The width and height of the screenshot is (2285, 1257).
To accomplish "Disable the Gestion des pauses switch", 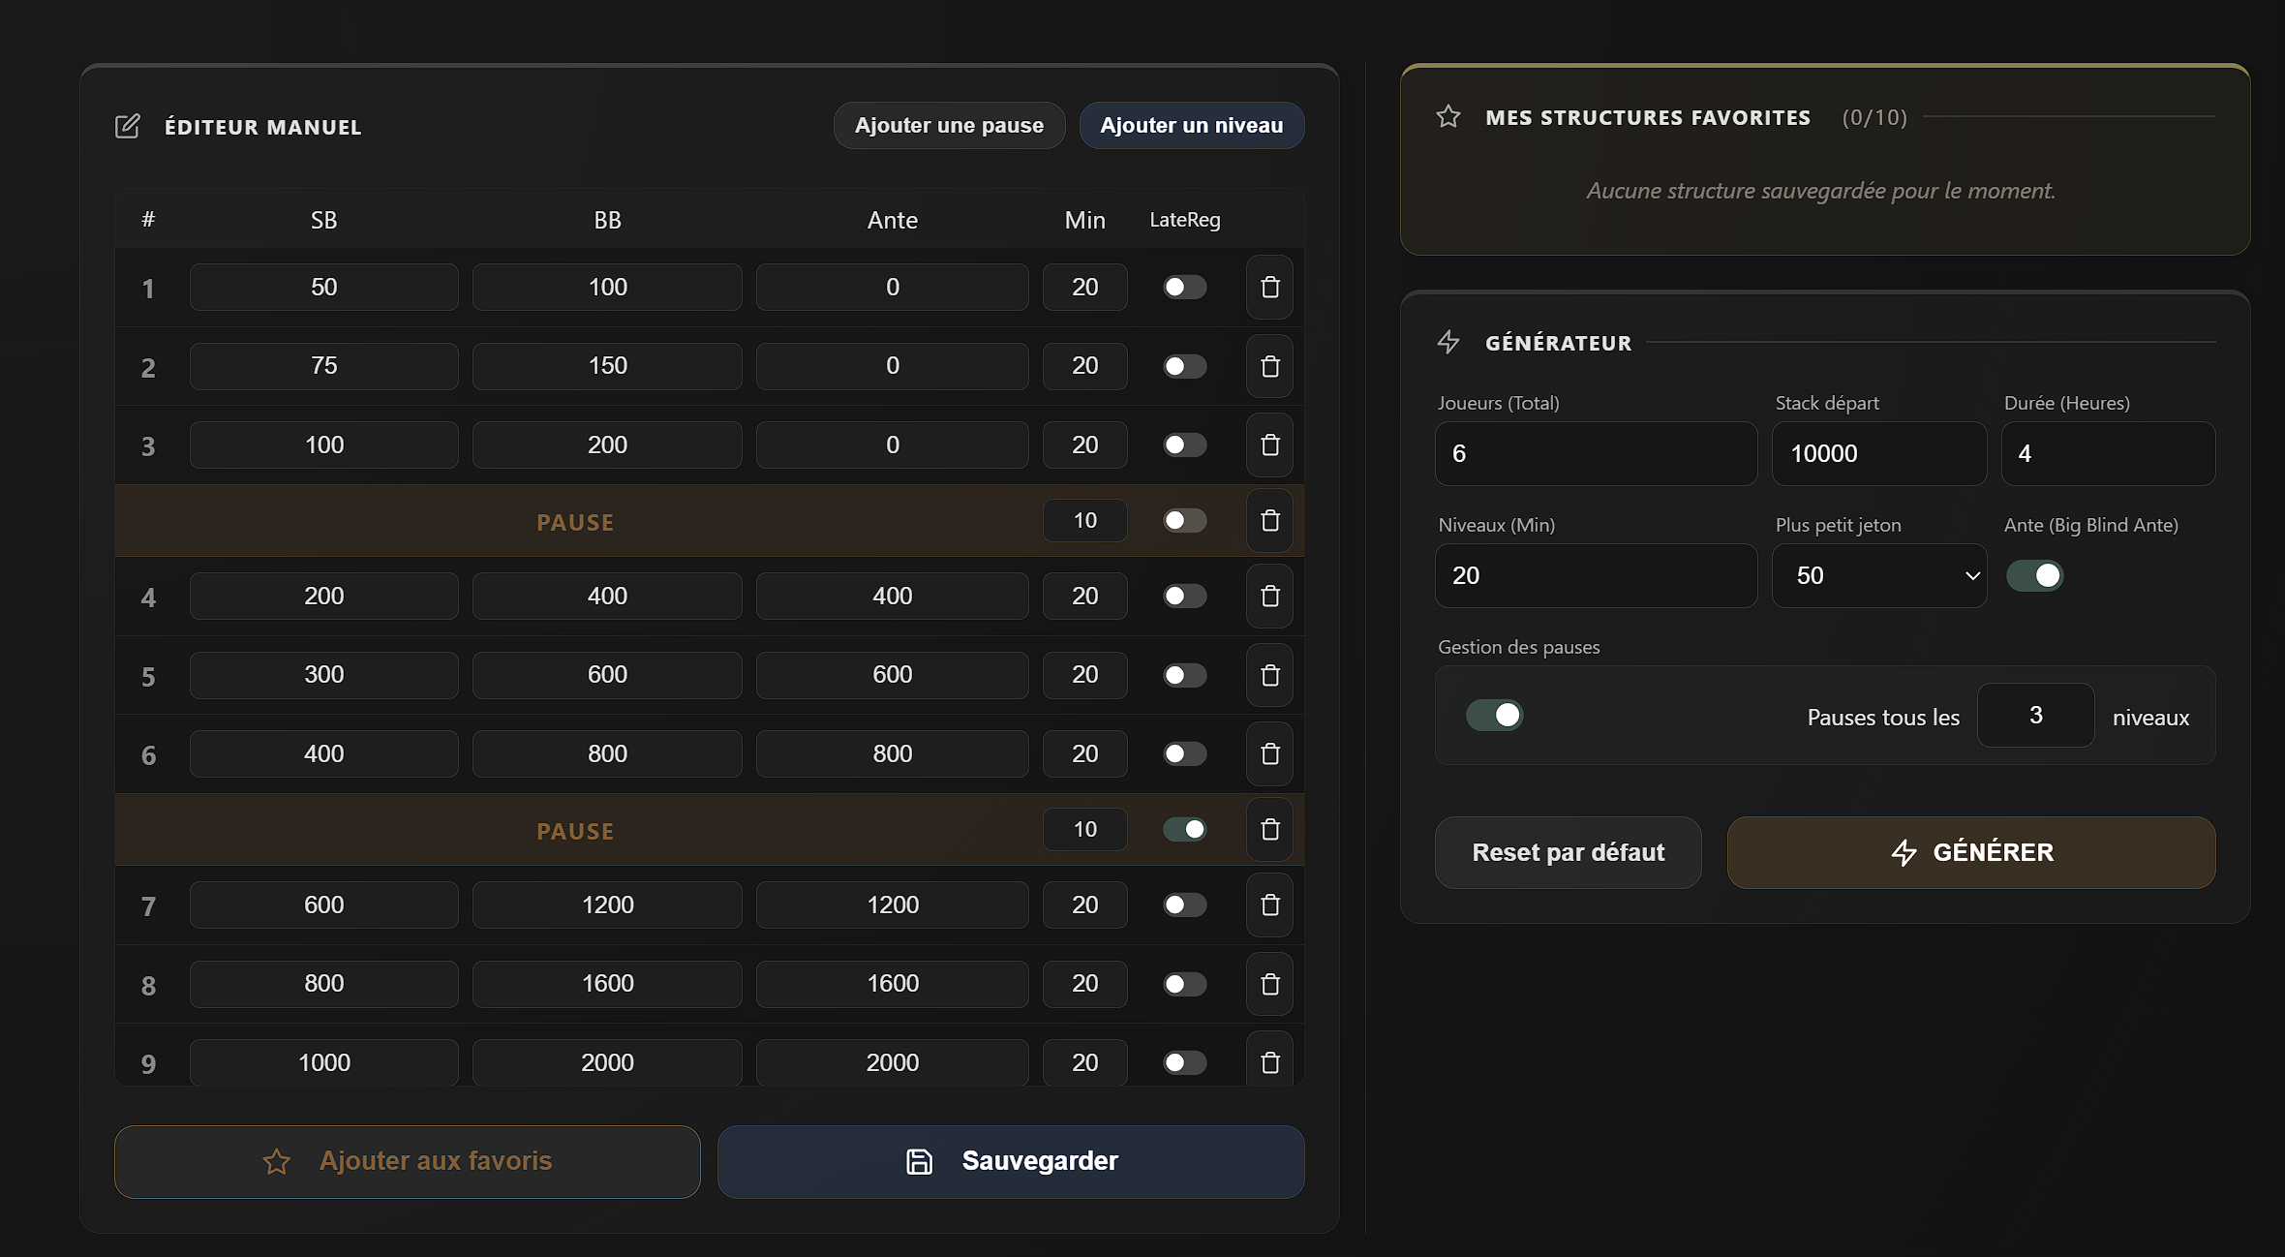I will [x=1494, y=715].
